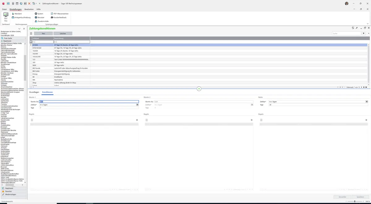The width and height of the screenshot is (371, 204).
Task: Open Wiedervorlagen section in sidebar
Action: (x=13, y=194)
